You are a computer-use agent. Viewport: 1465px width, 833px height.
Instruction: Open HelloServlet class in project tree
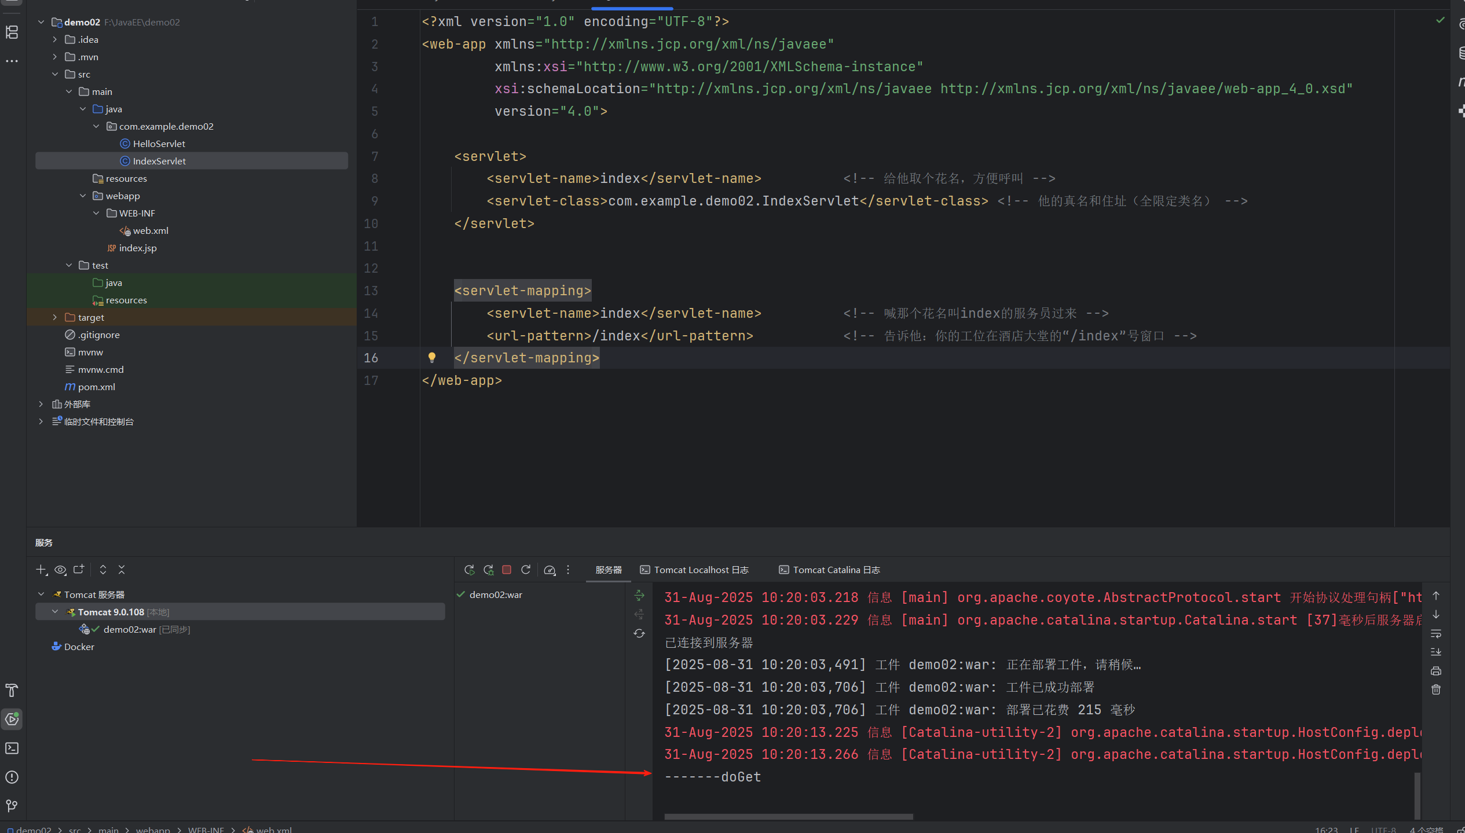click(159, 144)
